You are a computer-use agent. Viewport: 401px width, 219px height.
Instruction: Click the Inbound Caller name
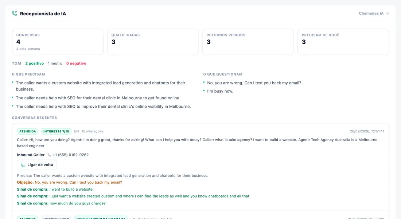31,155
